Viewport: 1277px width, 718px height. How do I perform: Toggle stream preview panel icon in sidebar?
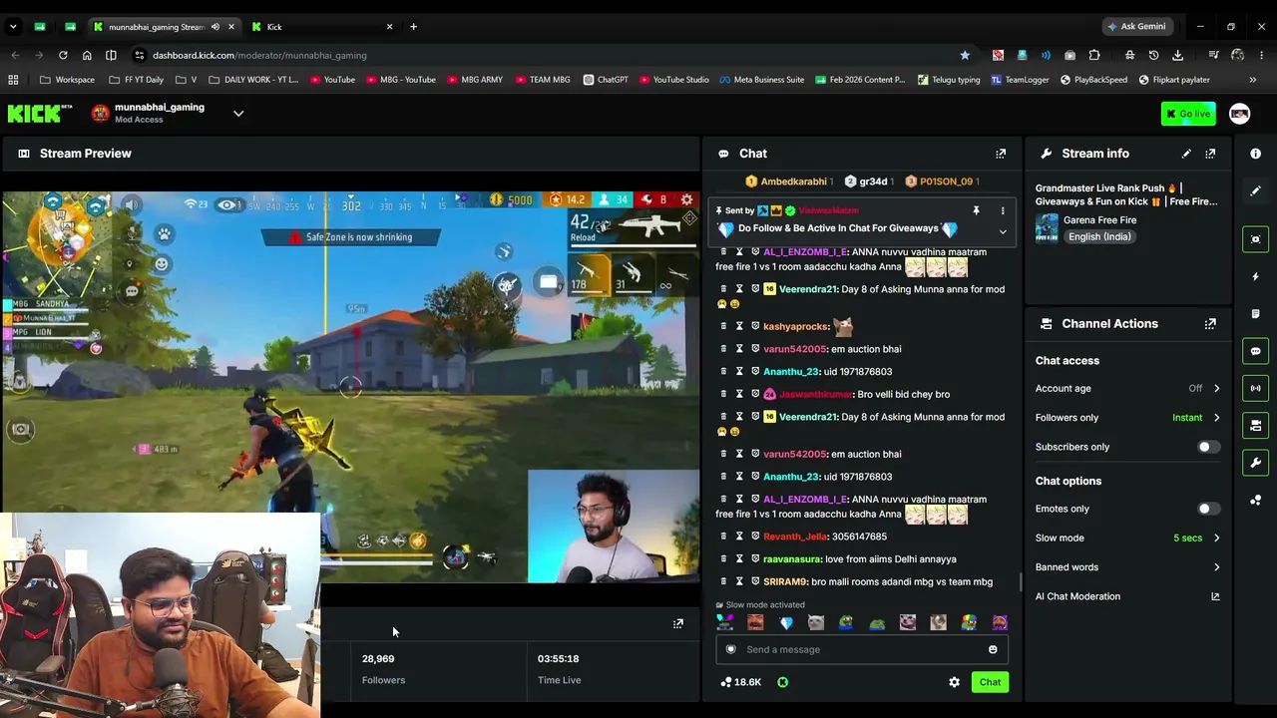1256,238
